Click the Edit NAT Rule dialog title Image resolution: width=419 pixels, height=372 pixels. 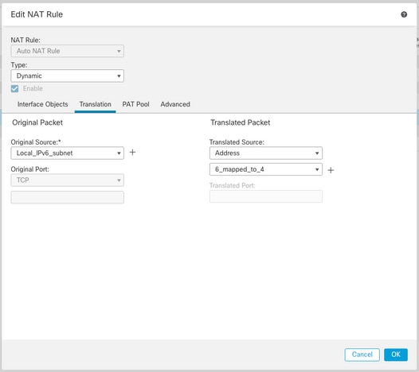[x=37, y=14]
